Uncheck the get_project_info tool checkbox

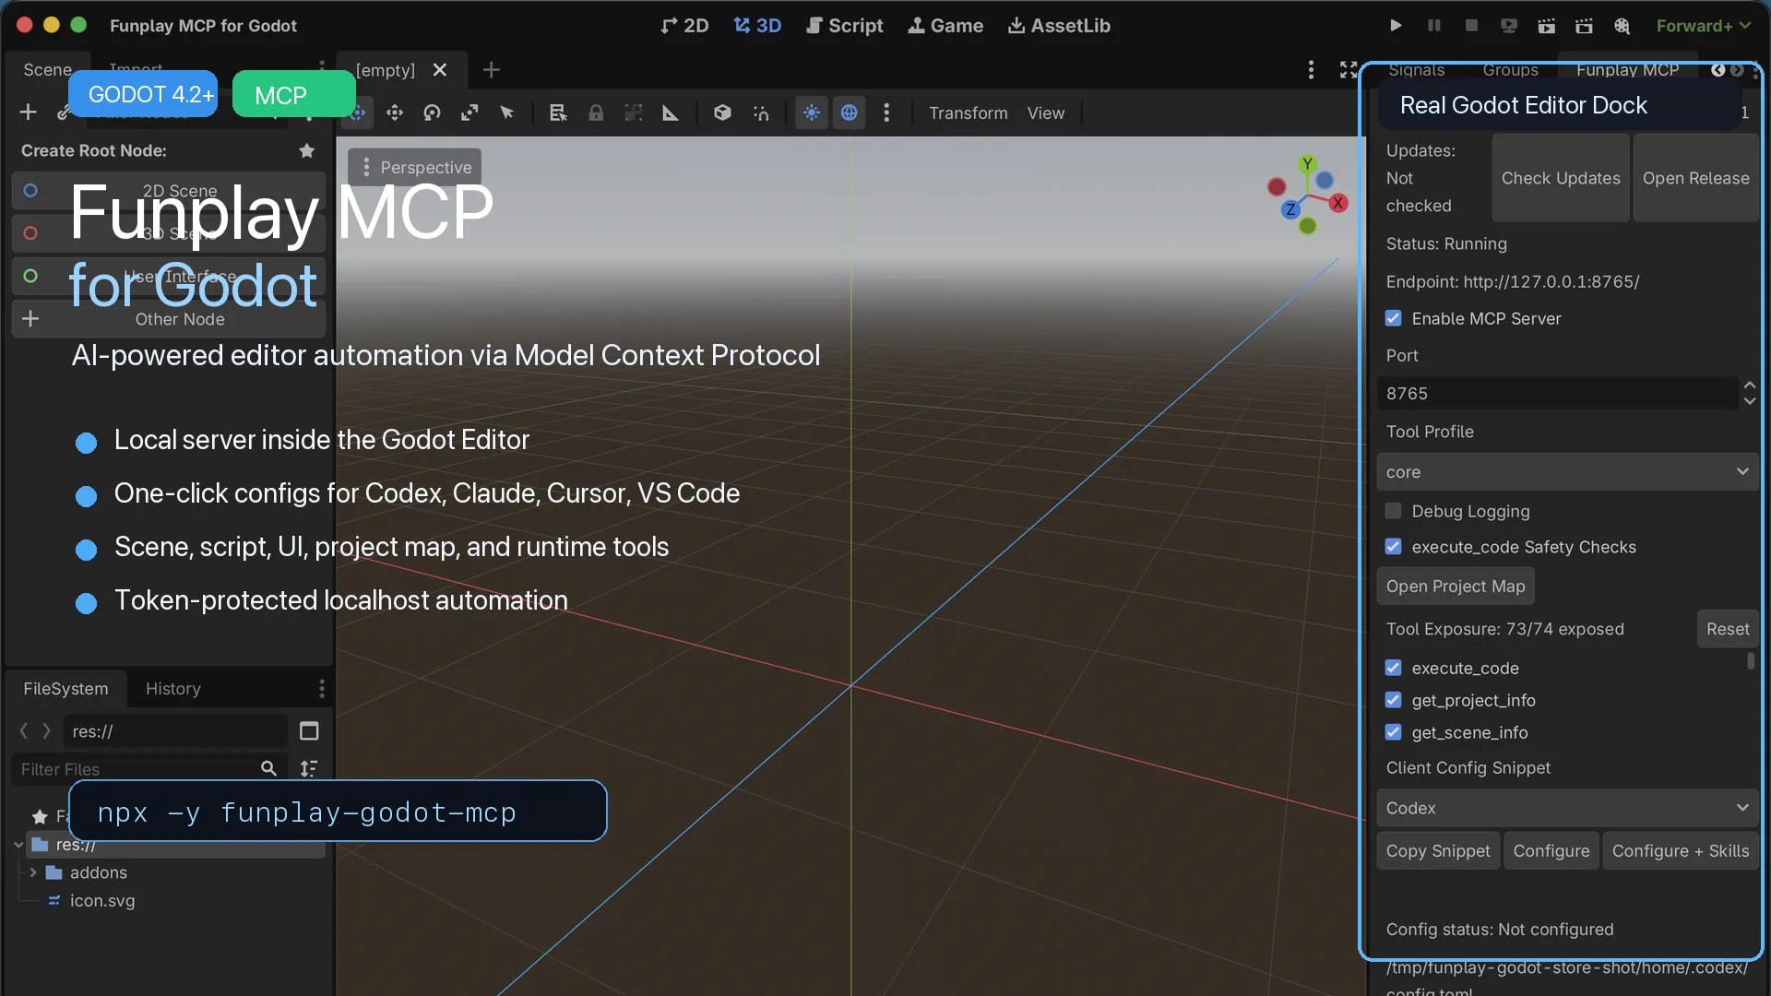[x=1394, y=700]
